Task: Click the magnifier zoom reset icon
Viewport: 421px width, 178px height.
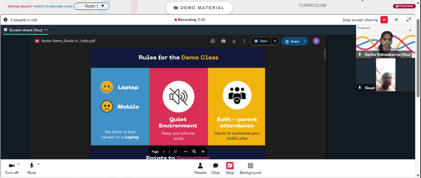Action: [x=194, y=152]
